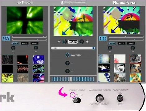Change the left deck bank number 05

[x=6, y=39]
